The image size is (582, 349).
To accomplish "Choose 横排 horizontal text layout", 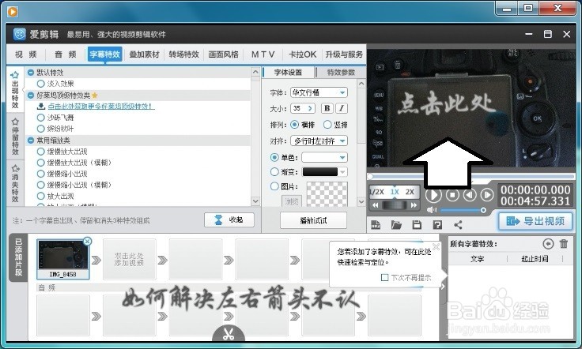I will pos(294,125).
